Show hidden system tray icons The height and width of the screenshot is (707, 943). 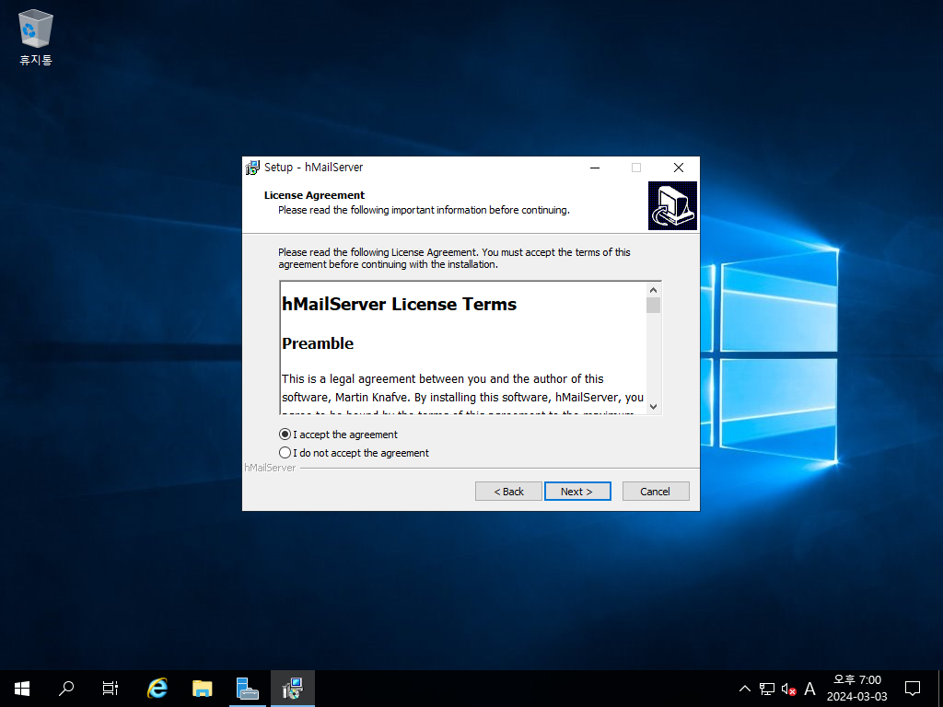pos(744,689)
